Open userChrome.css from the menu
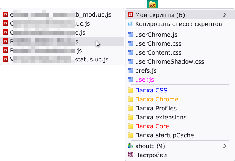 [x=180, y=43]
